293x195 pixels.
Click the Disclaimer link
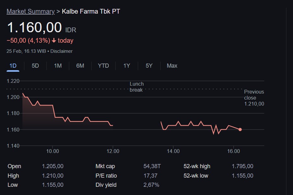pos(61,51)
